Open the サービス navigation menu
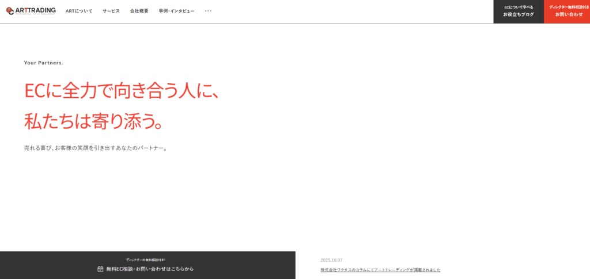Image resolution: width=590 pixels, height=279 pixels. coord(111,11)
